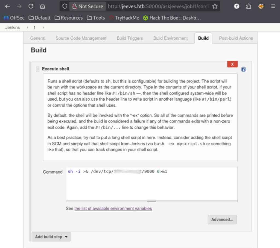Screen dimensions: 280x248
Task: Open the Build Triggers tab
Action: pos(130,38)
